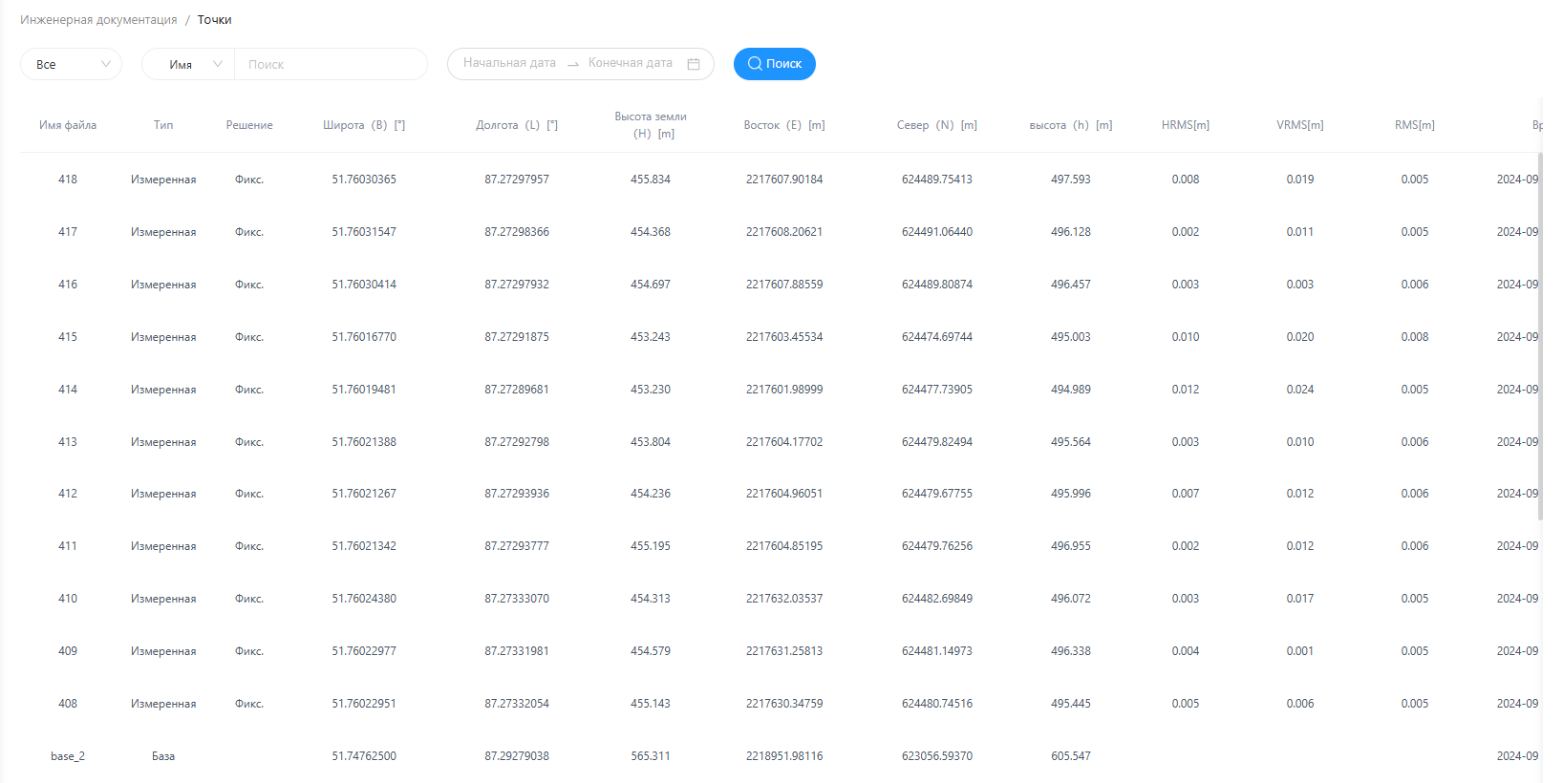Click the 'VRMS[m]' column header
The image size is (1563, 783).
coord(1300,125)
